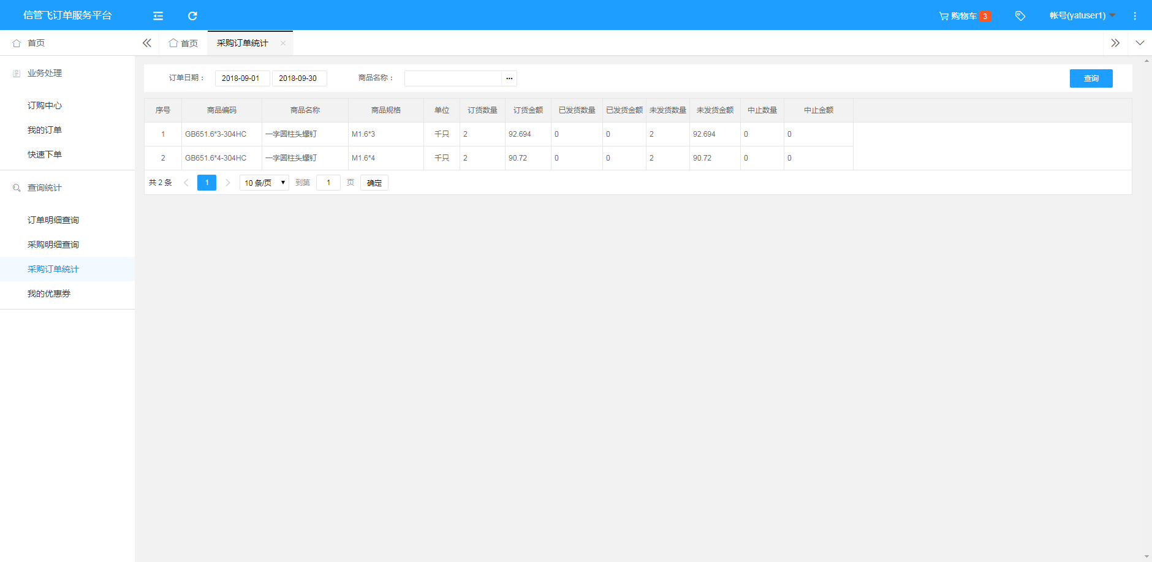Open the shopping cart 购物车
This screenshot has width=1152, height=562.
click(964, 16)
